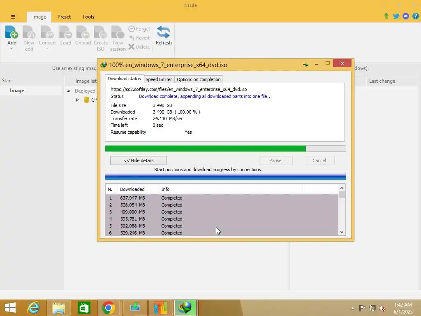The width and height of the screenshot is (421, 316).
Task: Open the NTLite Discord link icon
Action: (406, 16)
